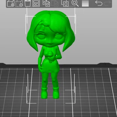Click the Add object cube icon
Screen dimensions: 117x117
(11, 3)
